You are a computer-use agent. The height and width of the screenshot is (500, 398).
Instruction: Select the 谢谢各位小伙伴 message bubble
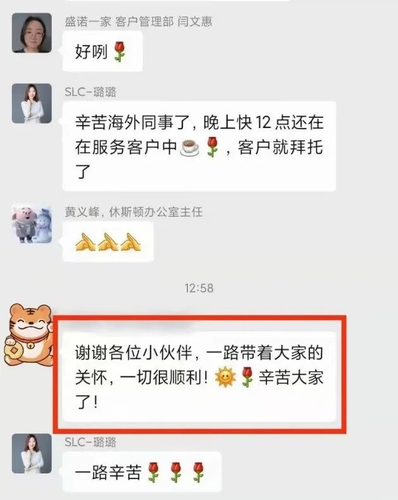click(x=199, y=376)
